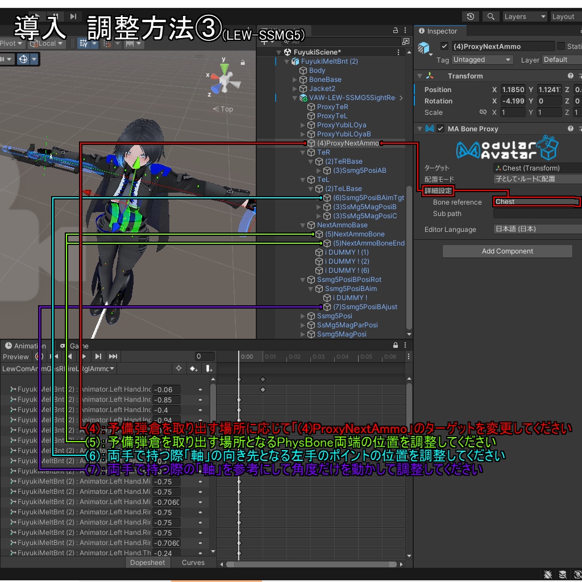Toggle constrained proportions link icon for Scale
Viewport: 582px width, 582px height.
click(483, 112)
